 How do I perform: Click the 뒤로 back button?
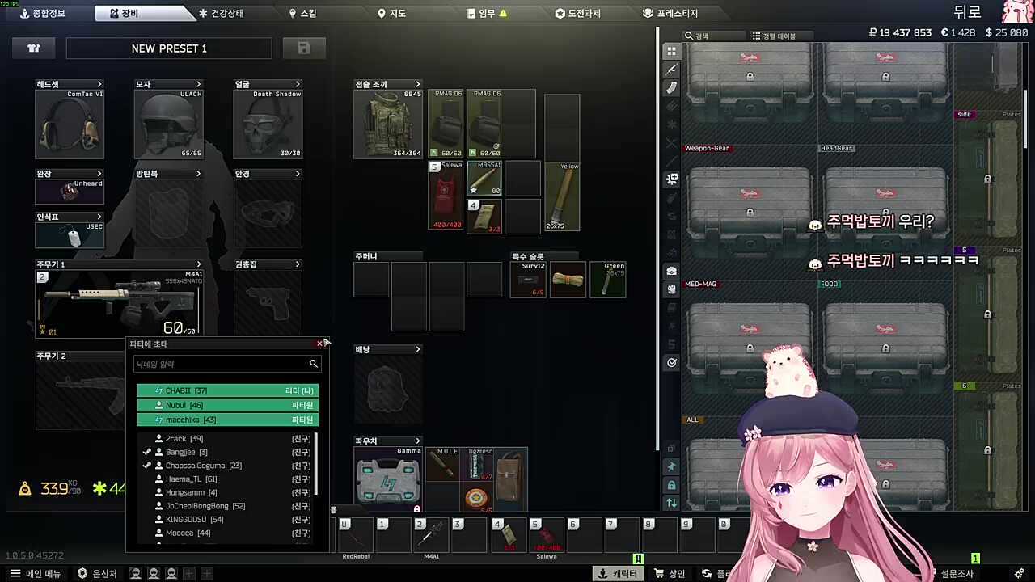(967, 12)
